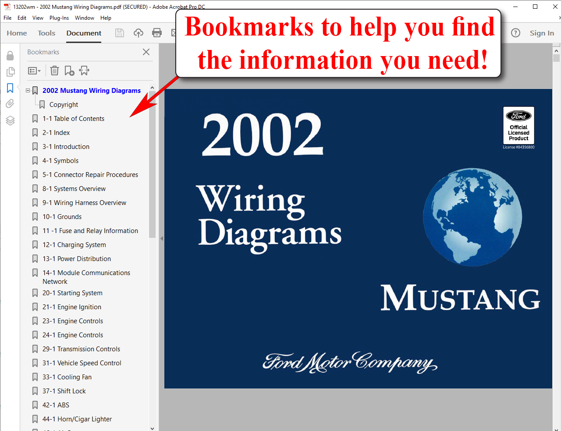The height and width of the screenshot is (431, 561).
Task: Go to 23-1 Engine Controls bookmark
Action: (73, 321)
